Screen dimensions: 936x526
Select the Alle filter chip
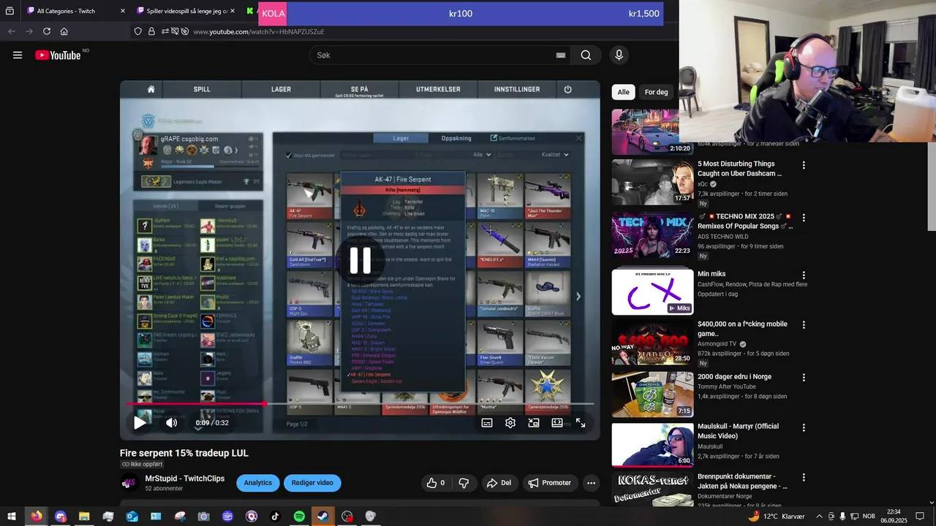(623, 92)
